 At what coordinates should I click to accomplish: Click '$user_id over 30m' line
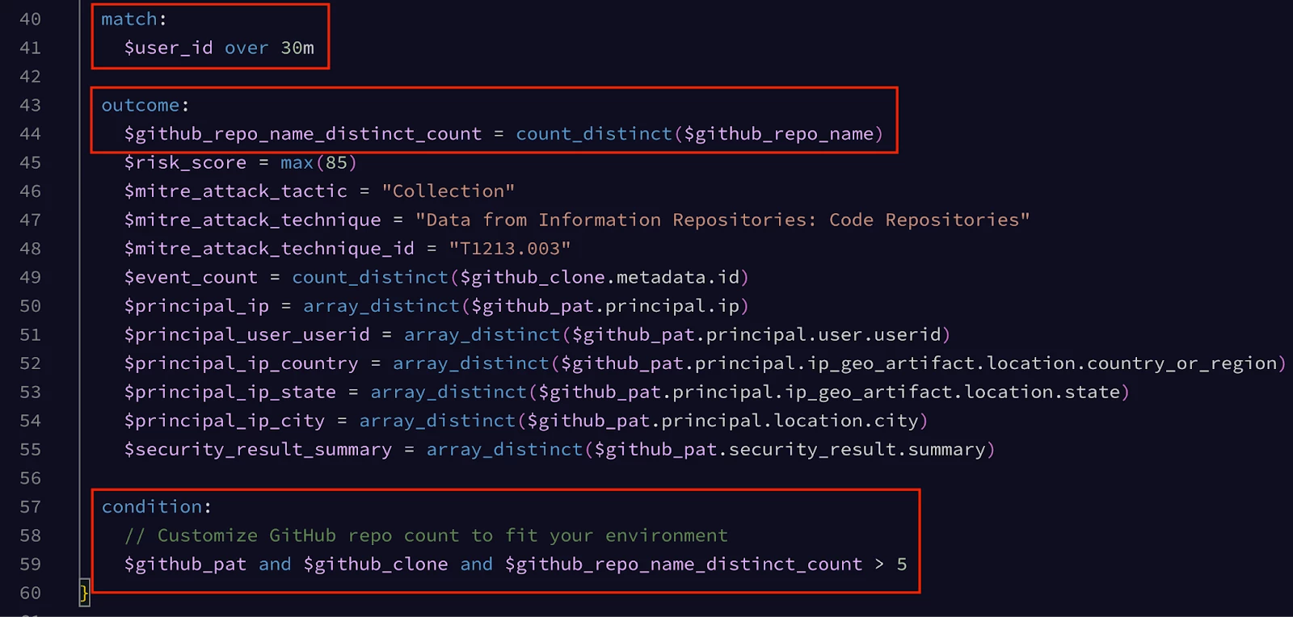(x=219, y=48)
